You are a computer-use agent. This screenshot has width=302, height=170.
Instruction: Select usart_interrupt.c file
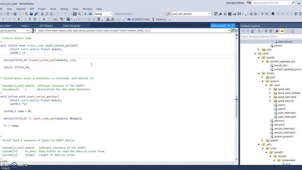287,113
